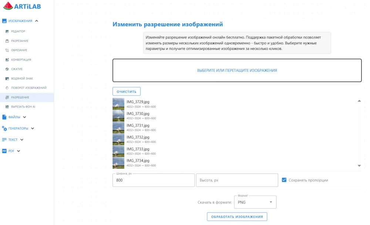Click the Сжатие compression icon

click(7, 69)
